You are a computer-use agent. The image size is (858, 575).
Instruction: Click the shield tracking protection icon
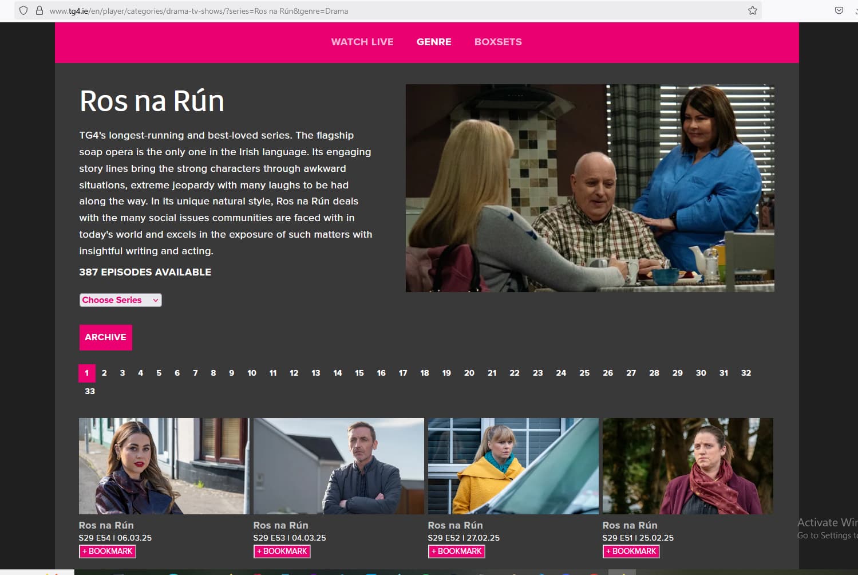coord(23,10)
